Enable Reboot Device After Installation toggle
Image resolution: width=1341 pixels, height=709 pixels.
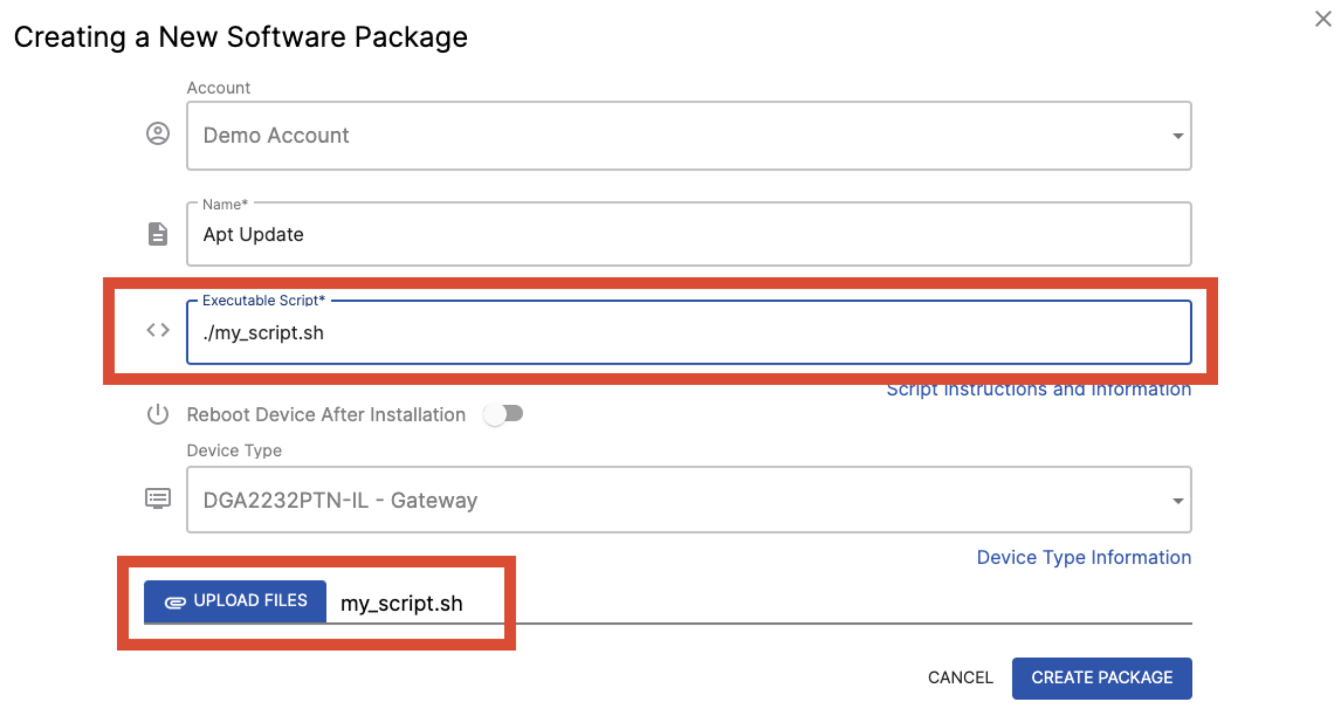tap(504, 414)
